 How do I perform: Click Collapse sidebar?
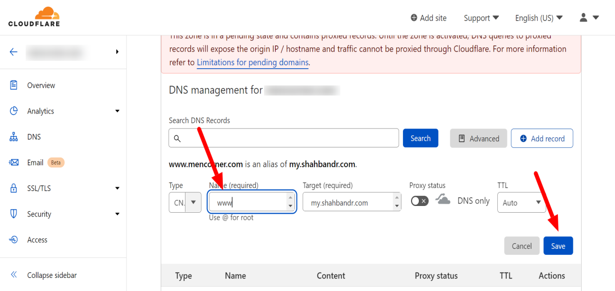tap(52, 275)
